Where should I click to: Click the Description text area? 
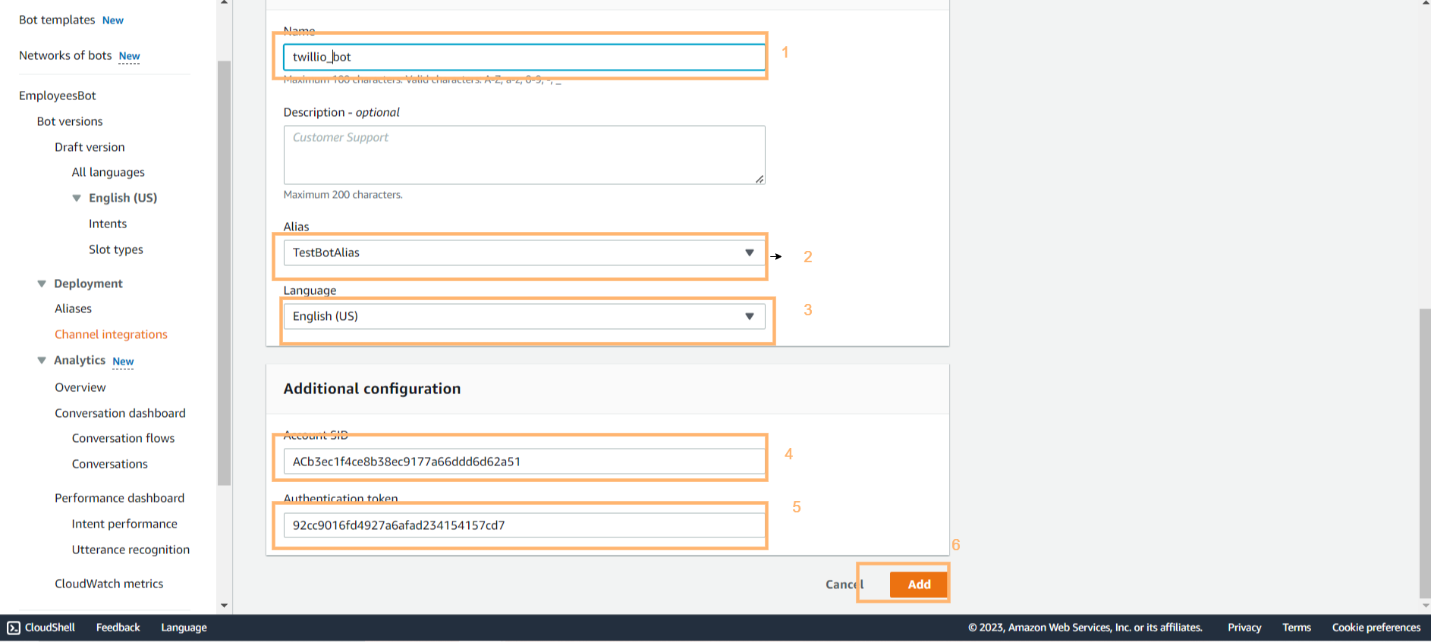click(524, 155)
